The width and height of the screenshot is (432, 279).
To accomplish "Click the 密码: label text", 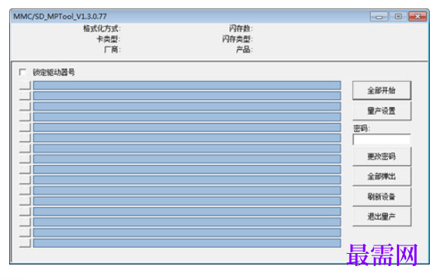I will [362, 128].
